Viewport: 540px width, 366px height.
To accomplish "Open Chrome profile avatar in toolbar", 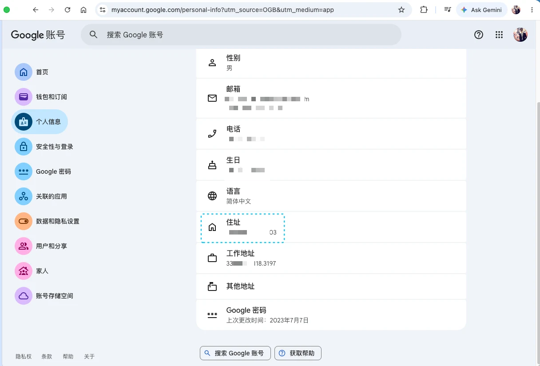I will [x=516, y=10].
